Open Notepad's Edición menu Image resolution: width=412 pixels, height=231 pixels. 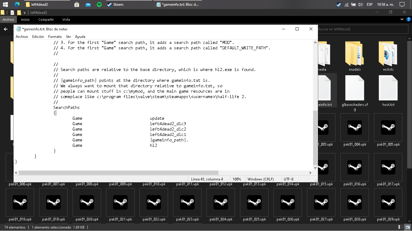pyautogui.click(x=38, y=37)
